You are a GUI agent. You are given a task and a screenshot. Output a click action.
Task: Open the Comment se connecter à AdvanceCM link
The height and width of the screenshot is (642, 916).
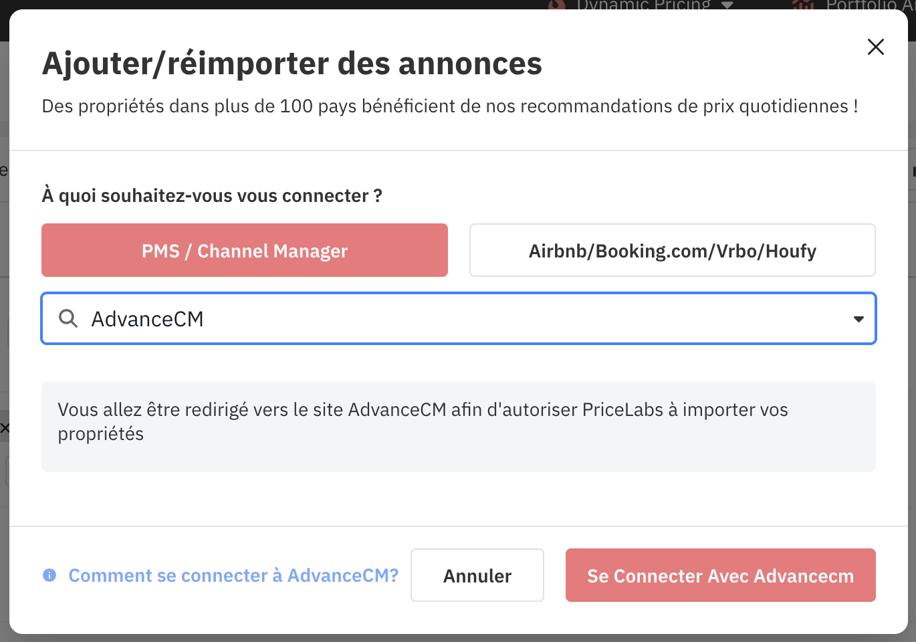point(233,575)
